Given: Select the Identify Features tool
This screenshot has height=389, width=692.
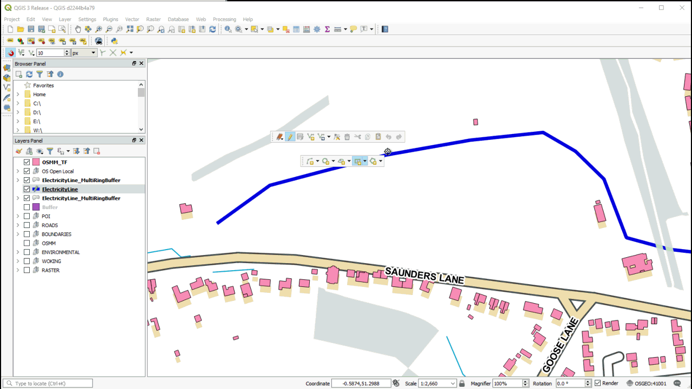Looking at the screenshot, I should pos(228,29).
